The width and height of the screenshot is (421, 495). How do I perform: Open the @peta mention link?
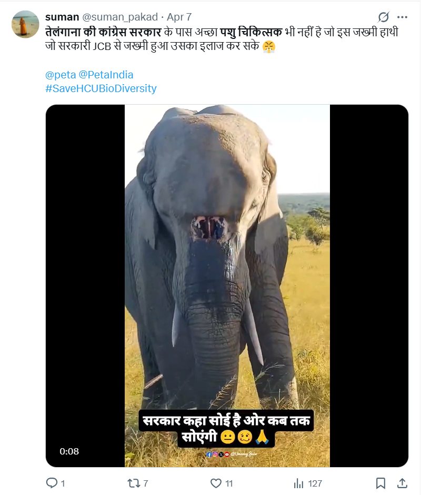click(61, 75)
